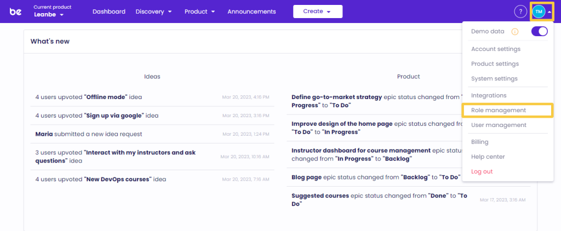Click Log out link
561x231 pixels.
pos(482,171)
